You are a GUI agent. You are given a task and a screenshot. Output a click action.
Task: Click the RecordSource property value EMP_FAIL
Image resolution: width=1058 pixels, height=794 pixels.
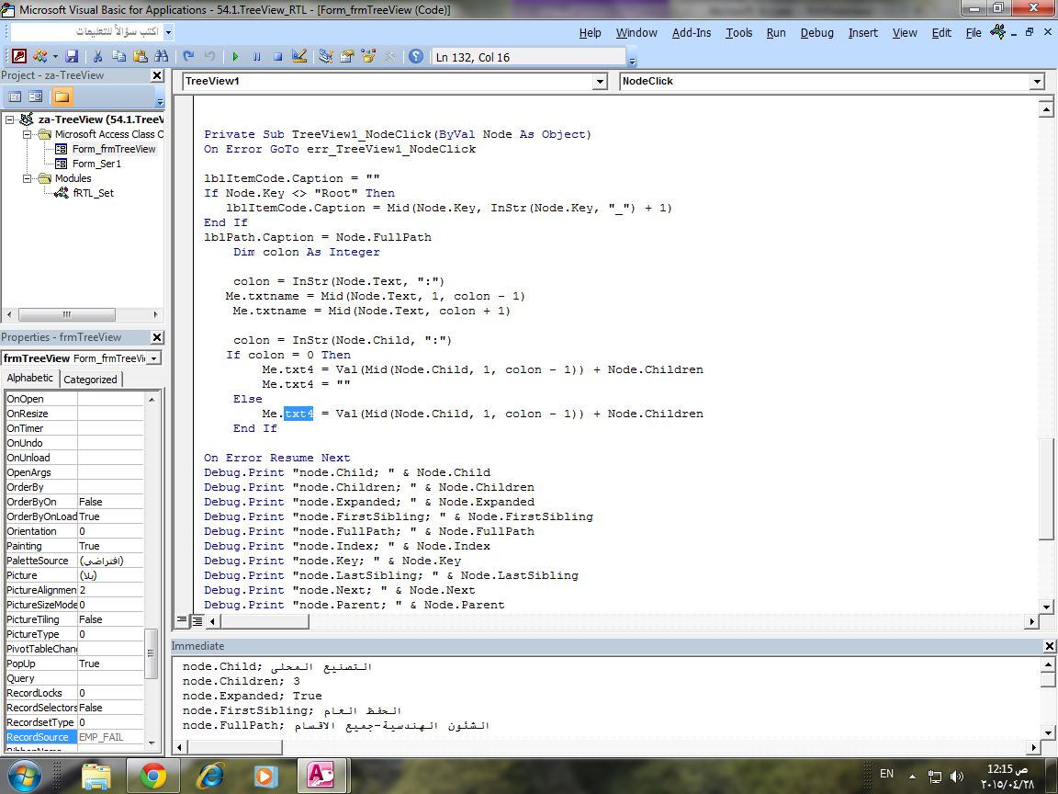click(110, 737)
